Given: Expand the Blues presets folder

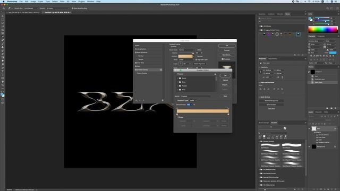Looking at the screenshot, I should pyautogui.click(x=178, y=82).
